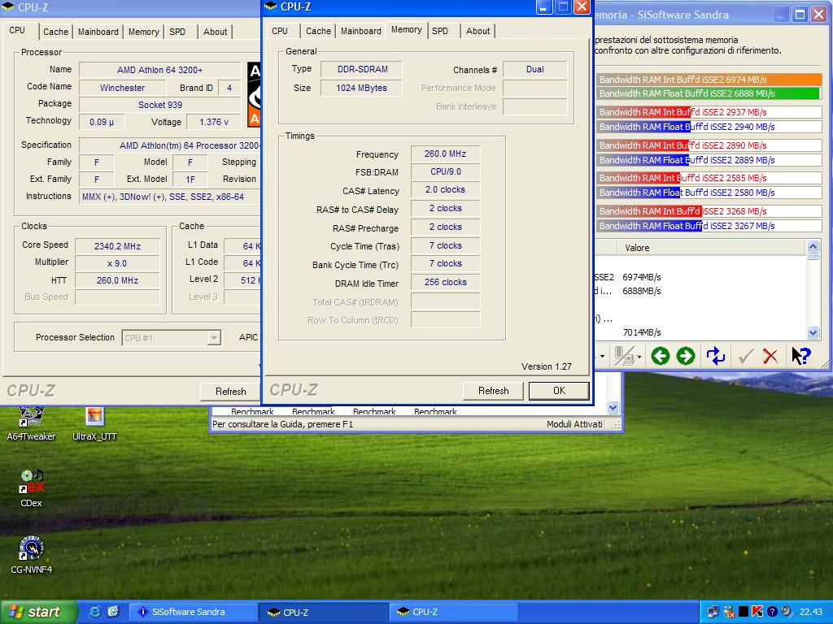Screen dimensions: 833x624
Task: Click scroll up arrow in Sandra results list
Action: (813, 246)
